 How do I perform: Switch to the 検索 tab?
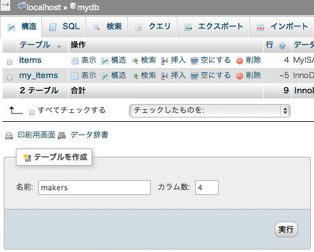coord(106,27)
